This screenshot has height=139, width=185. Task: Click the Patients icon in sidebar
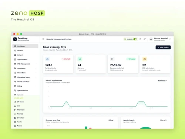pos(15,55)
